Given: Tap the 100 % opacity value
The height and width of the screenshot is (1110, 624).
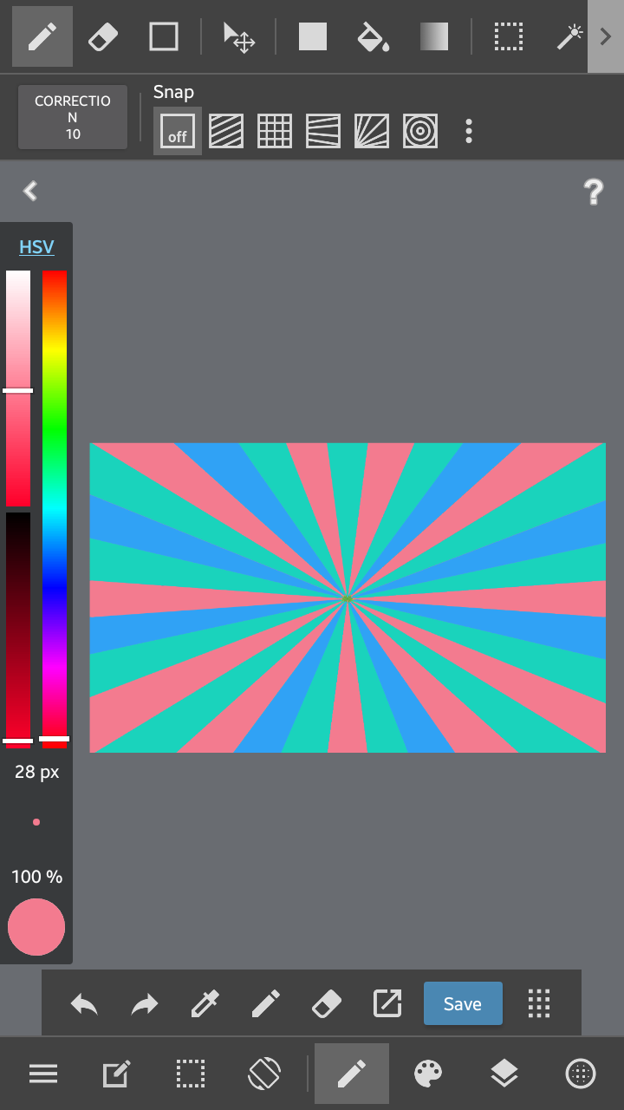Looking at the screenshot, I should [x=36, y=877].
